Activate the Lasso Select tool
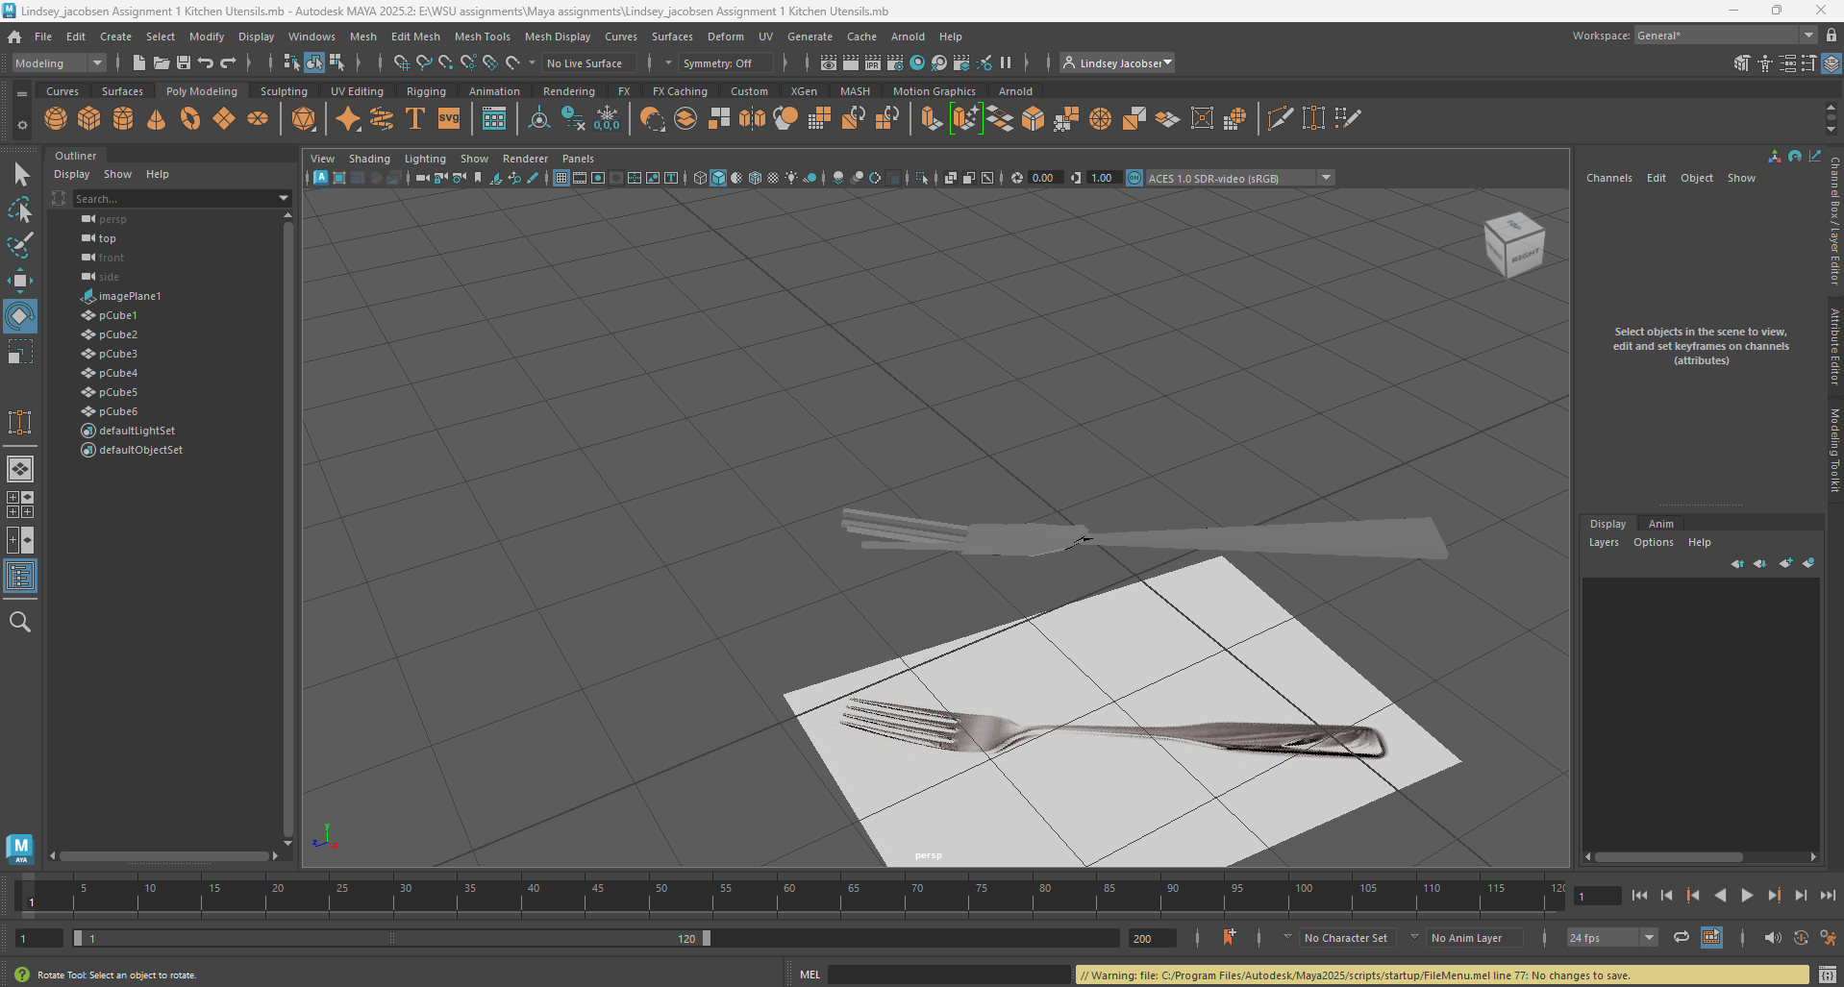The height and width of the screenshot is (987, 1844). click(19, 210)
